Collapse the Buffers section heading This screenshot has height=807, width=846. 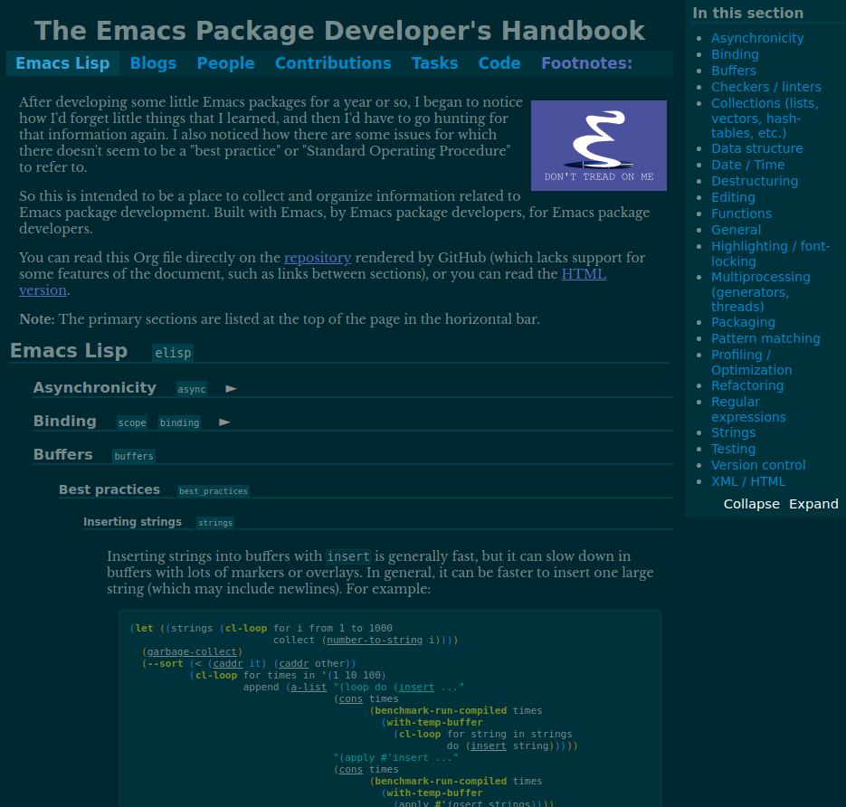coord(63,454)
